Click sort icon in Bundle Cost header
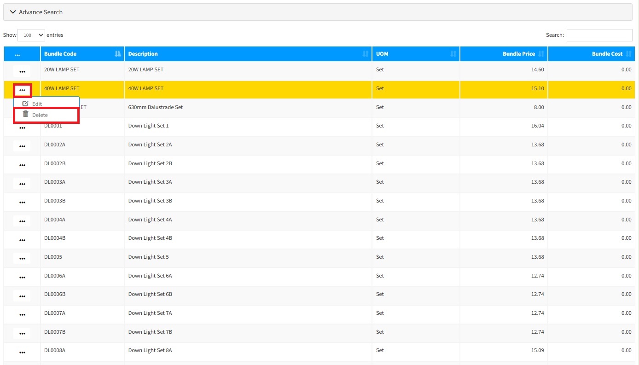 [628, 54]
